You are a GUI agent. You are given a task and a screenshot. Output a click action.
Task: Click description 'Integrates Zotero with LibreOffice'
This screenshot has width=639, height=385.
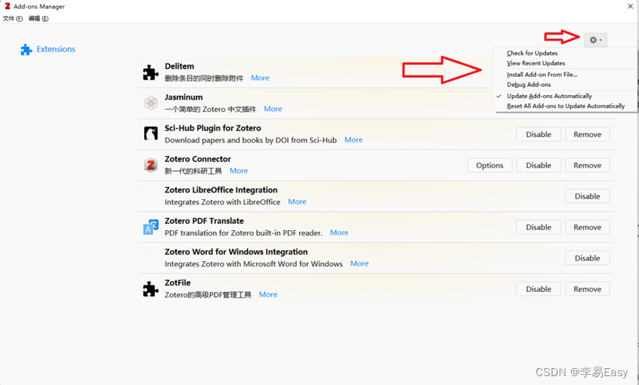coord(222,202)
